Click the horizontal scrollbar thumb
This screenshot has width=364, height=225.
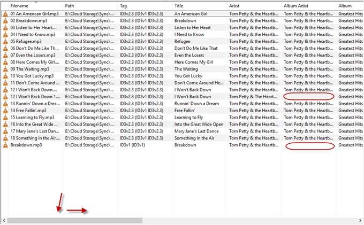[75, 220]
